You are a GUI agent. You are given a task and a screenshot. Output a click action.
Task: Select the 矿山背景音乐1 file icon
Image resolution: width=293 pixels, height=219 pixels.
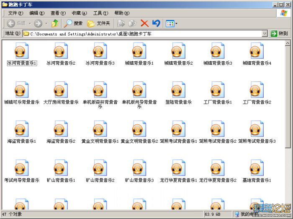pyautogui.click(x=61, y=168)
